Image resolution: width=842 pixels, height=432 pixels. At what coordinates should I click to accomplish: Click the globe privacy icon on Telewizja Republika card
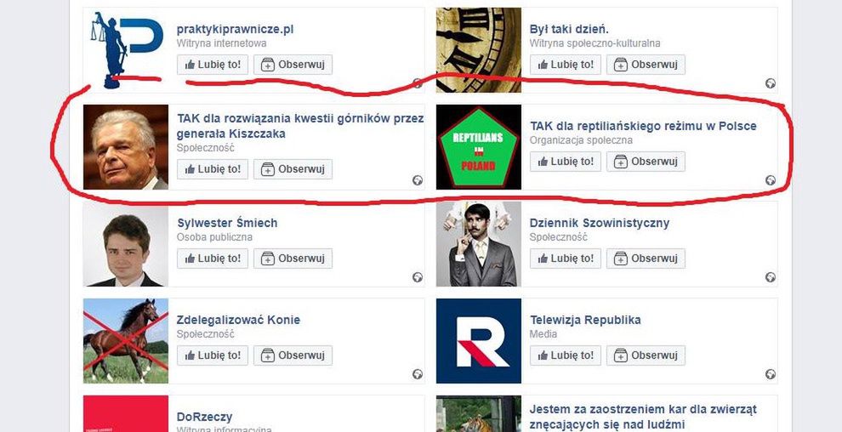tap(770, 374)
